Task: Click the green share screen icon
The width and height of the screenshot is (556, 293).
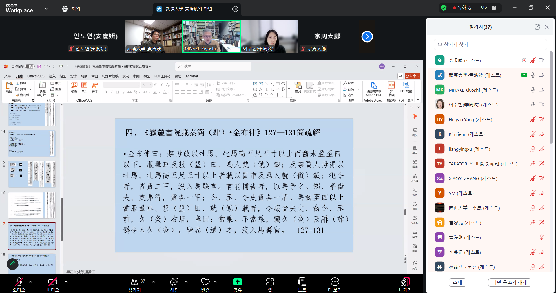Action: point(237,282)
